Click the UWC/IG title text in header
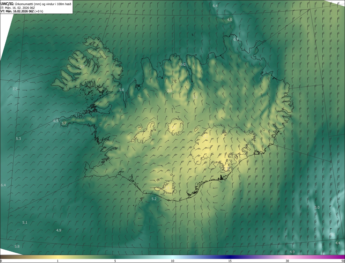This screenshot has width=345, height=263. point(7,4)
